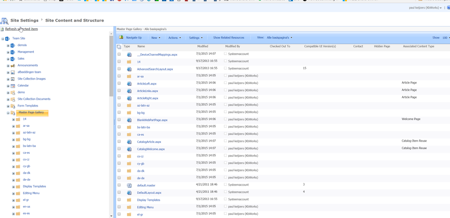Expand the demois tree node
450x218 pixels.
(x=8, y=45)
